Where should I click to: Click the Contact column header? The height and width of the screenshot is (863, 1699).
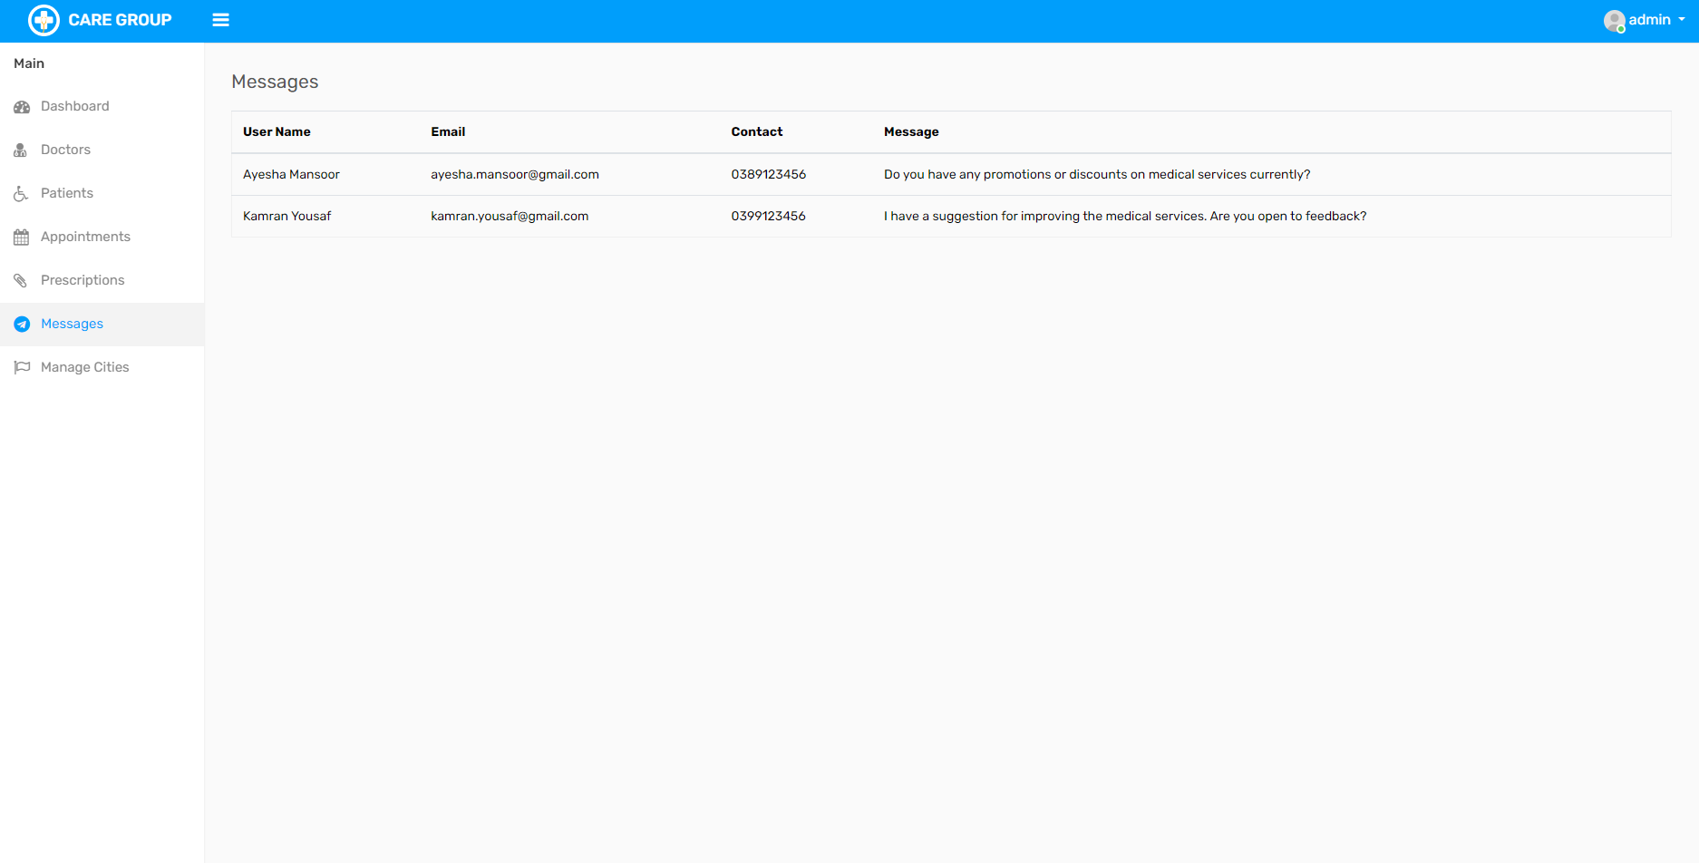tap(756, 131)
